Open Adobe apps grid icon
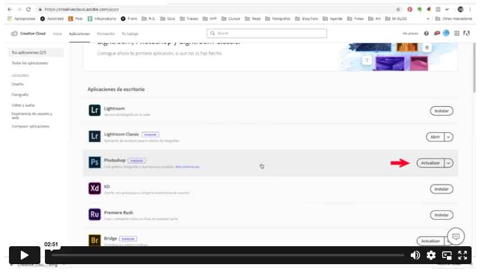The width and height of the screenshot is (480, 272). [x=456, y=33]
